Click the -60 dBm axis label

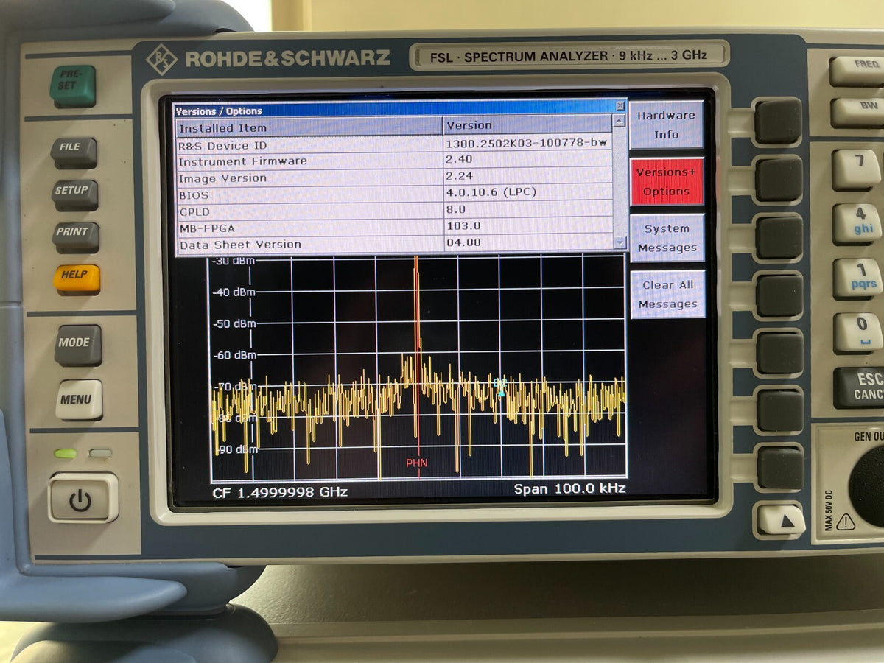coord(234,355)
